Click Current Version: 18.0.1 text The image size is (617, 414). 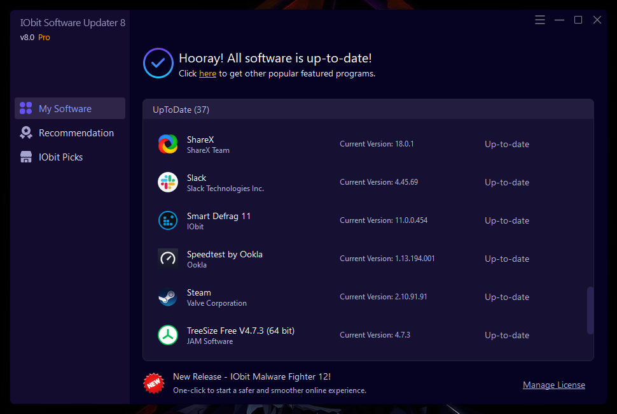click(x=377, y=144)
